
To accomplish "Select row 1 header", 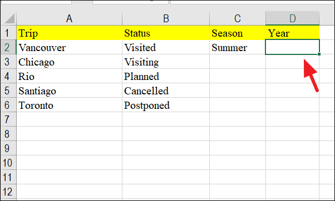I will click(8, 33).
